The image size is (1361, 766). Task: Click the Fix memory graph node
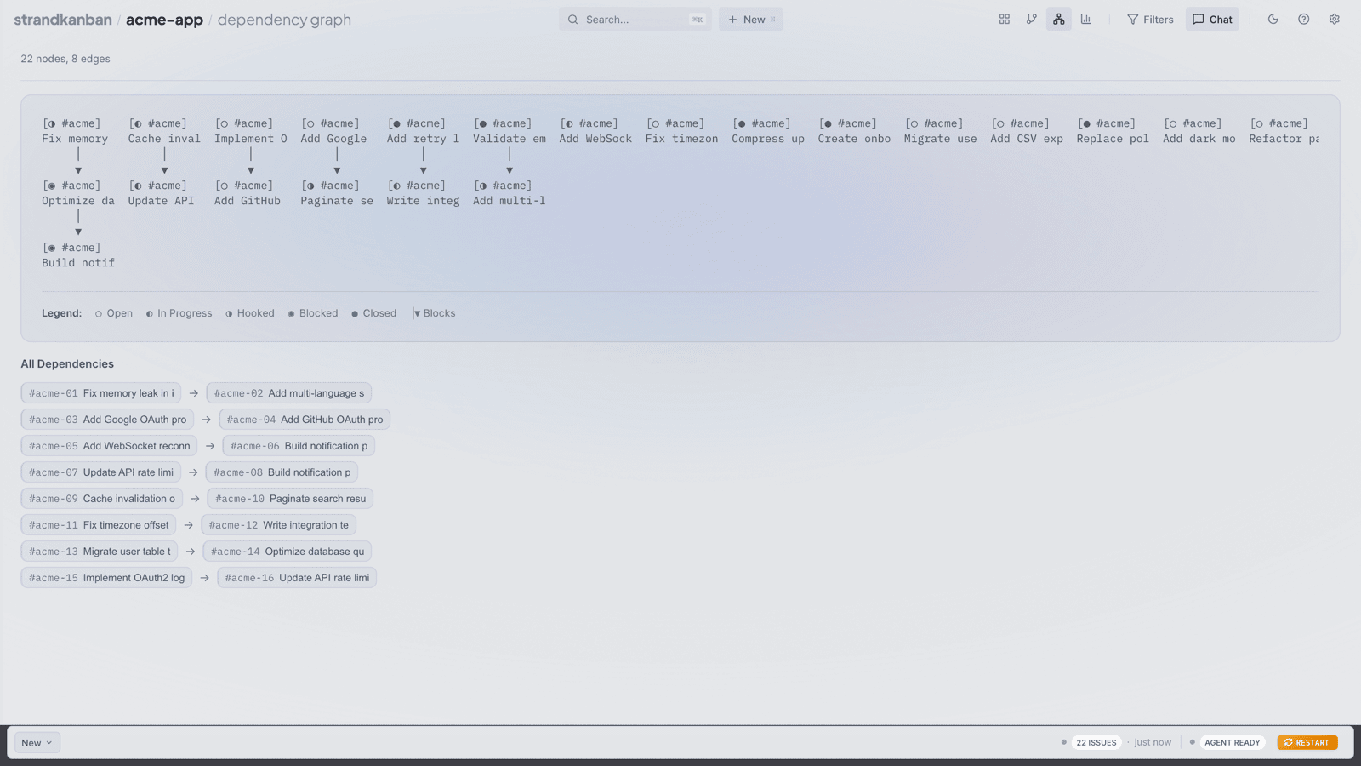(75, 132)
